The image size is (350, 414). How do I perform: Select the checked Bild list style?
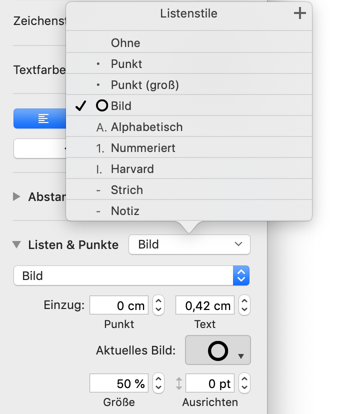tap(121, 106)
